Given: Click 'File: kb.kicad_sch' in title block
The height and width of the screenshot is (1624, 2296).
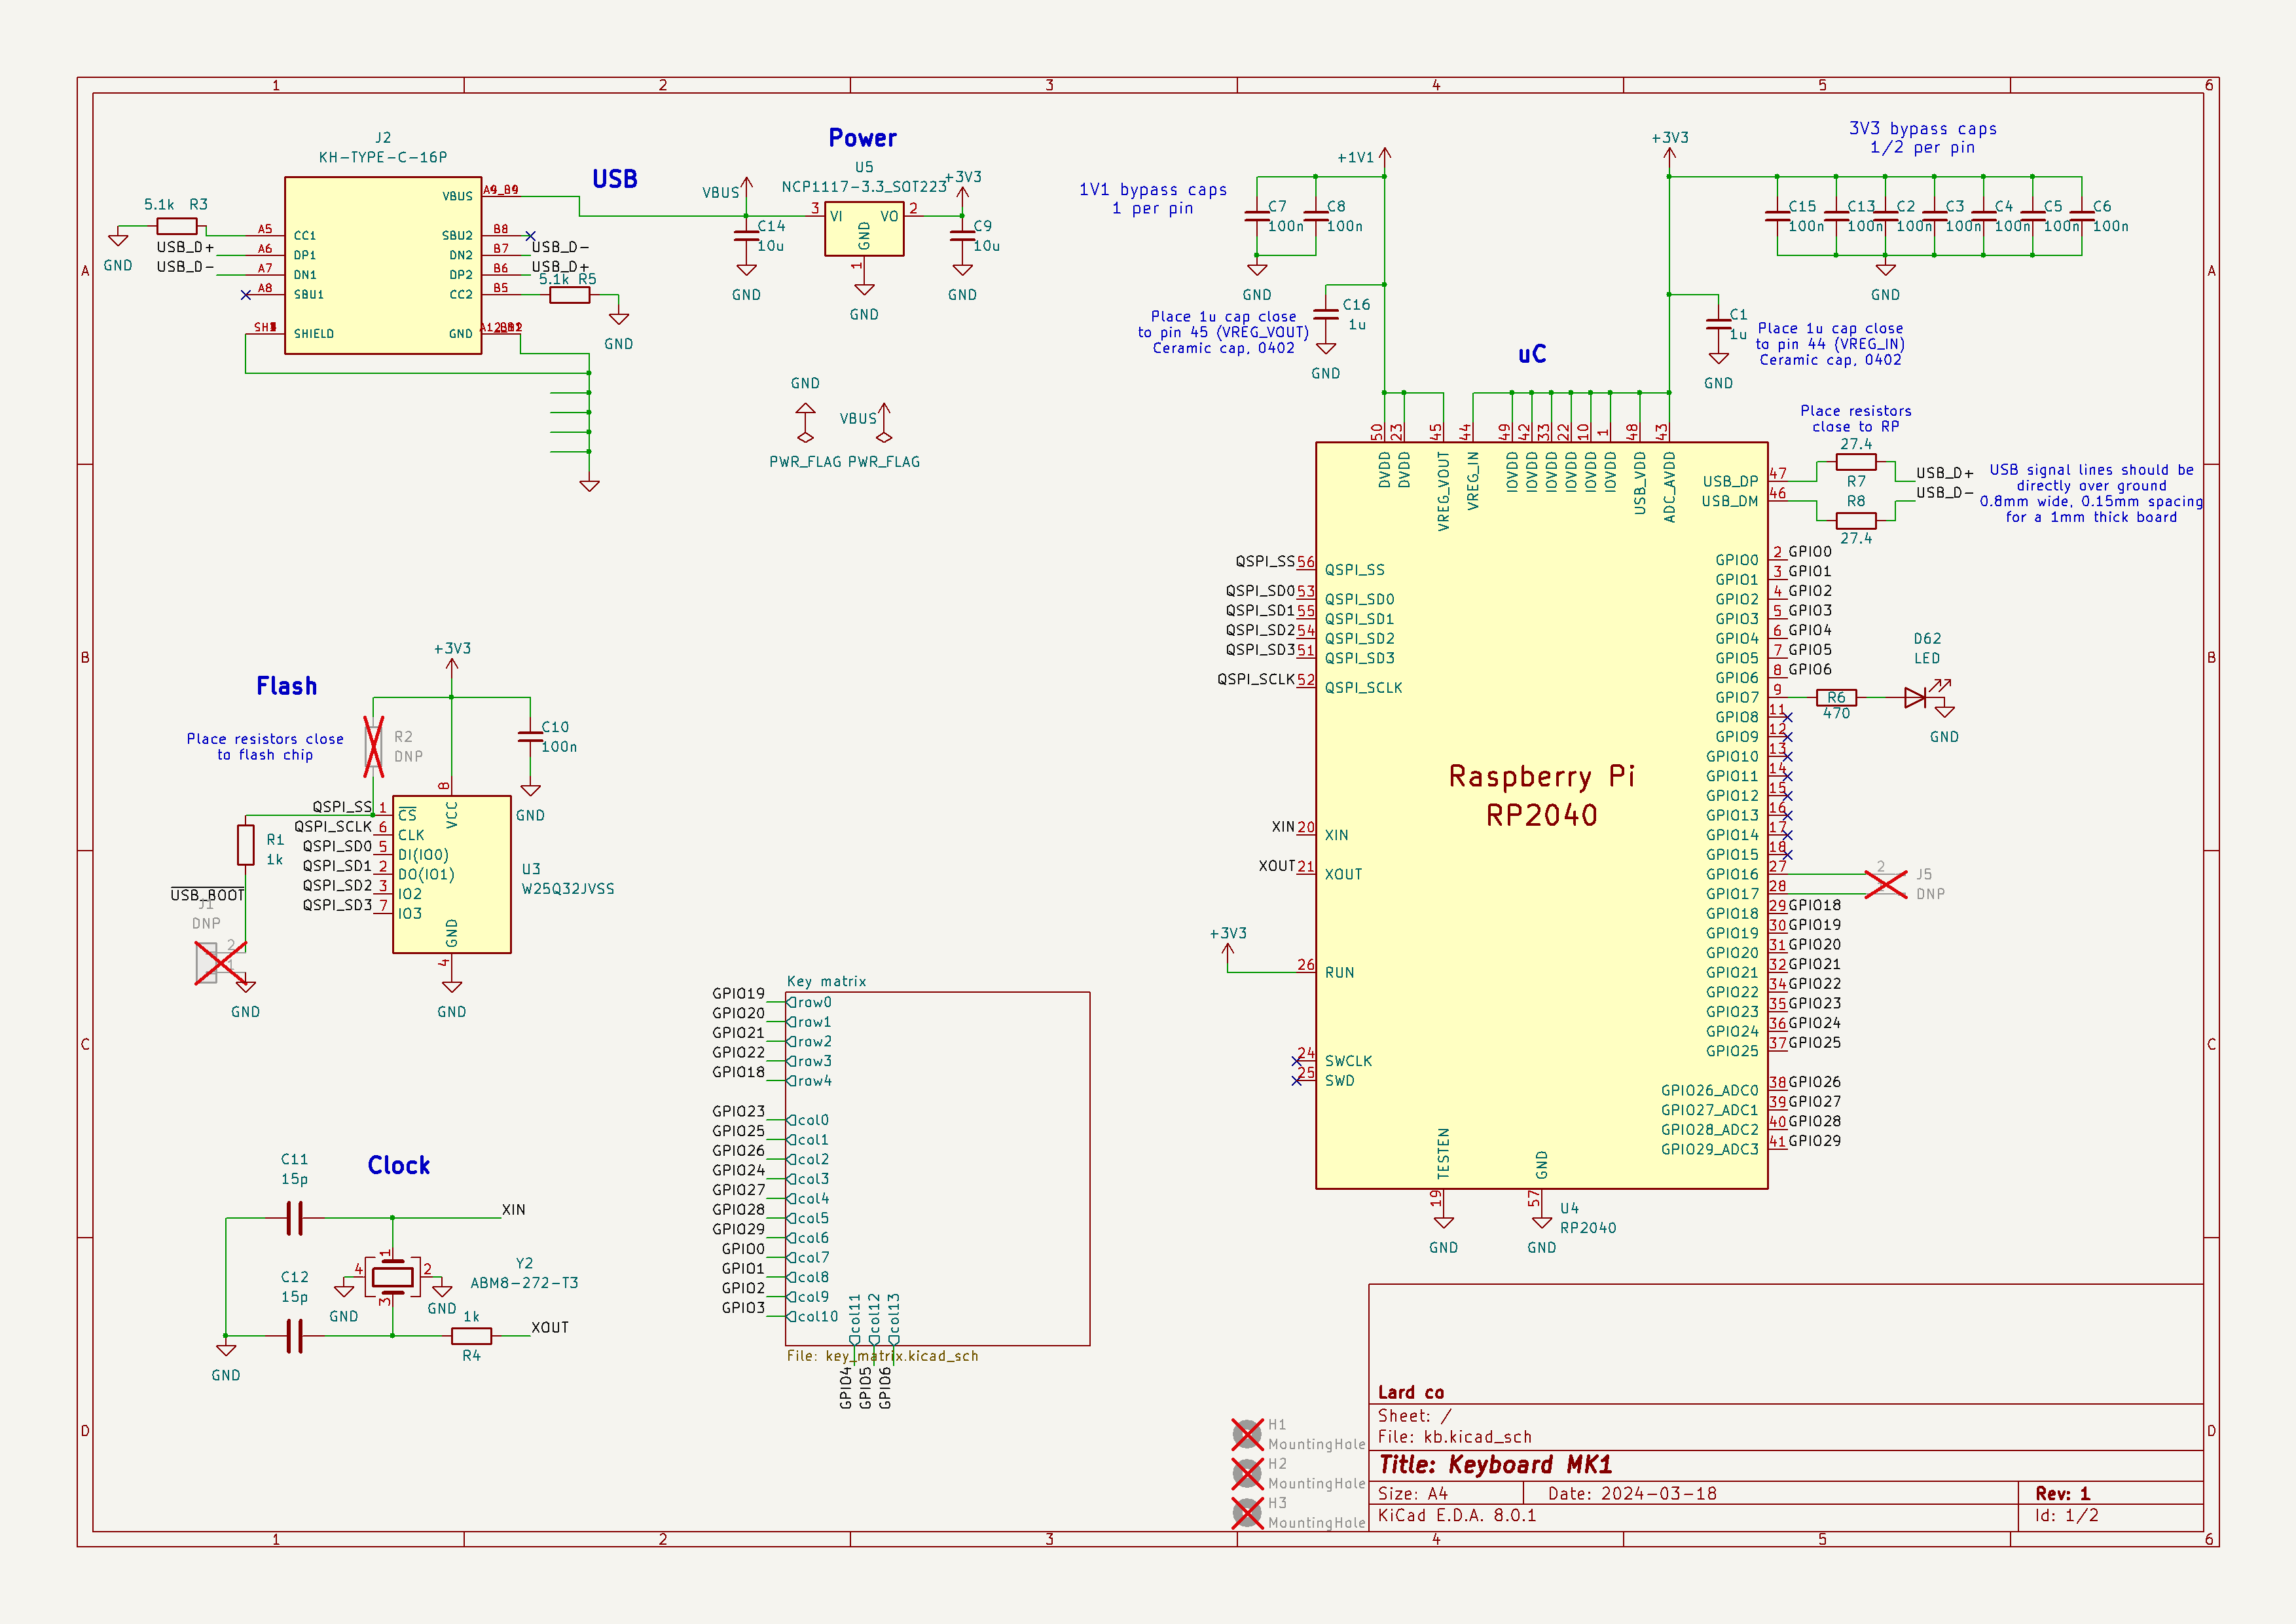Looking at the screenshot, I should pos(1454,1437).
